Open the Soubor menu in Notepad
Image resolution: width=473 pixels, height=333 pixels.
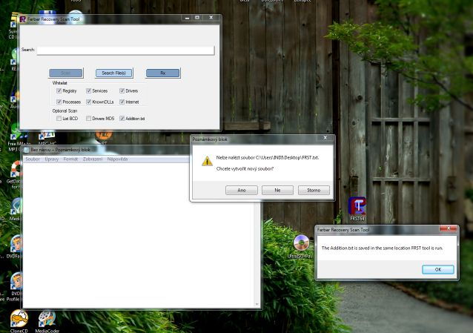pos(33,159)
